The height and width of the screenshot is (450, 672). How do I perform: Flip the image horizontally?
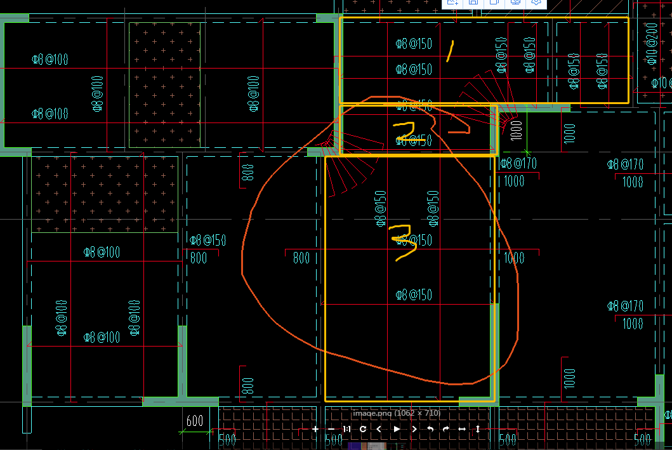[462, 429]
